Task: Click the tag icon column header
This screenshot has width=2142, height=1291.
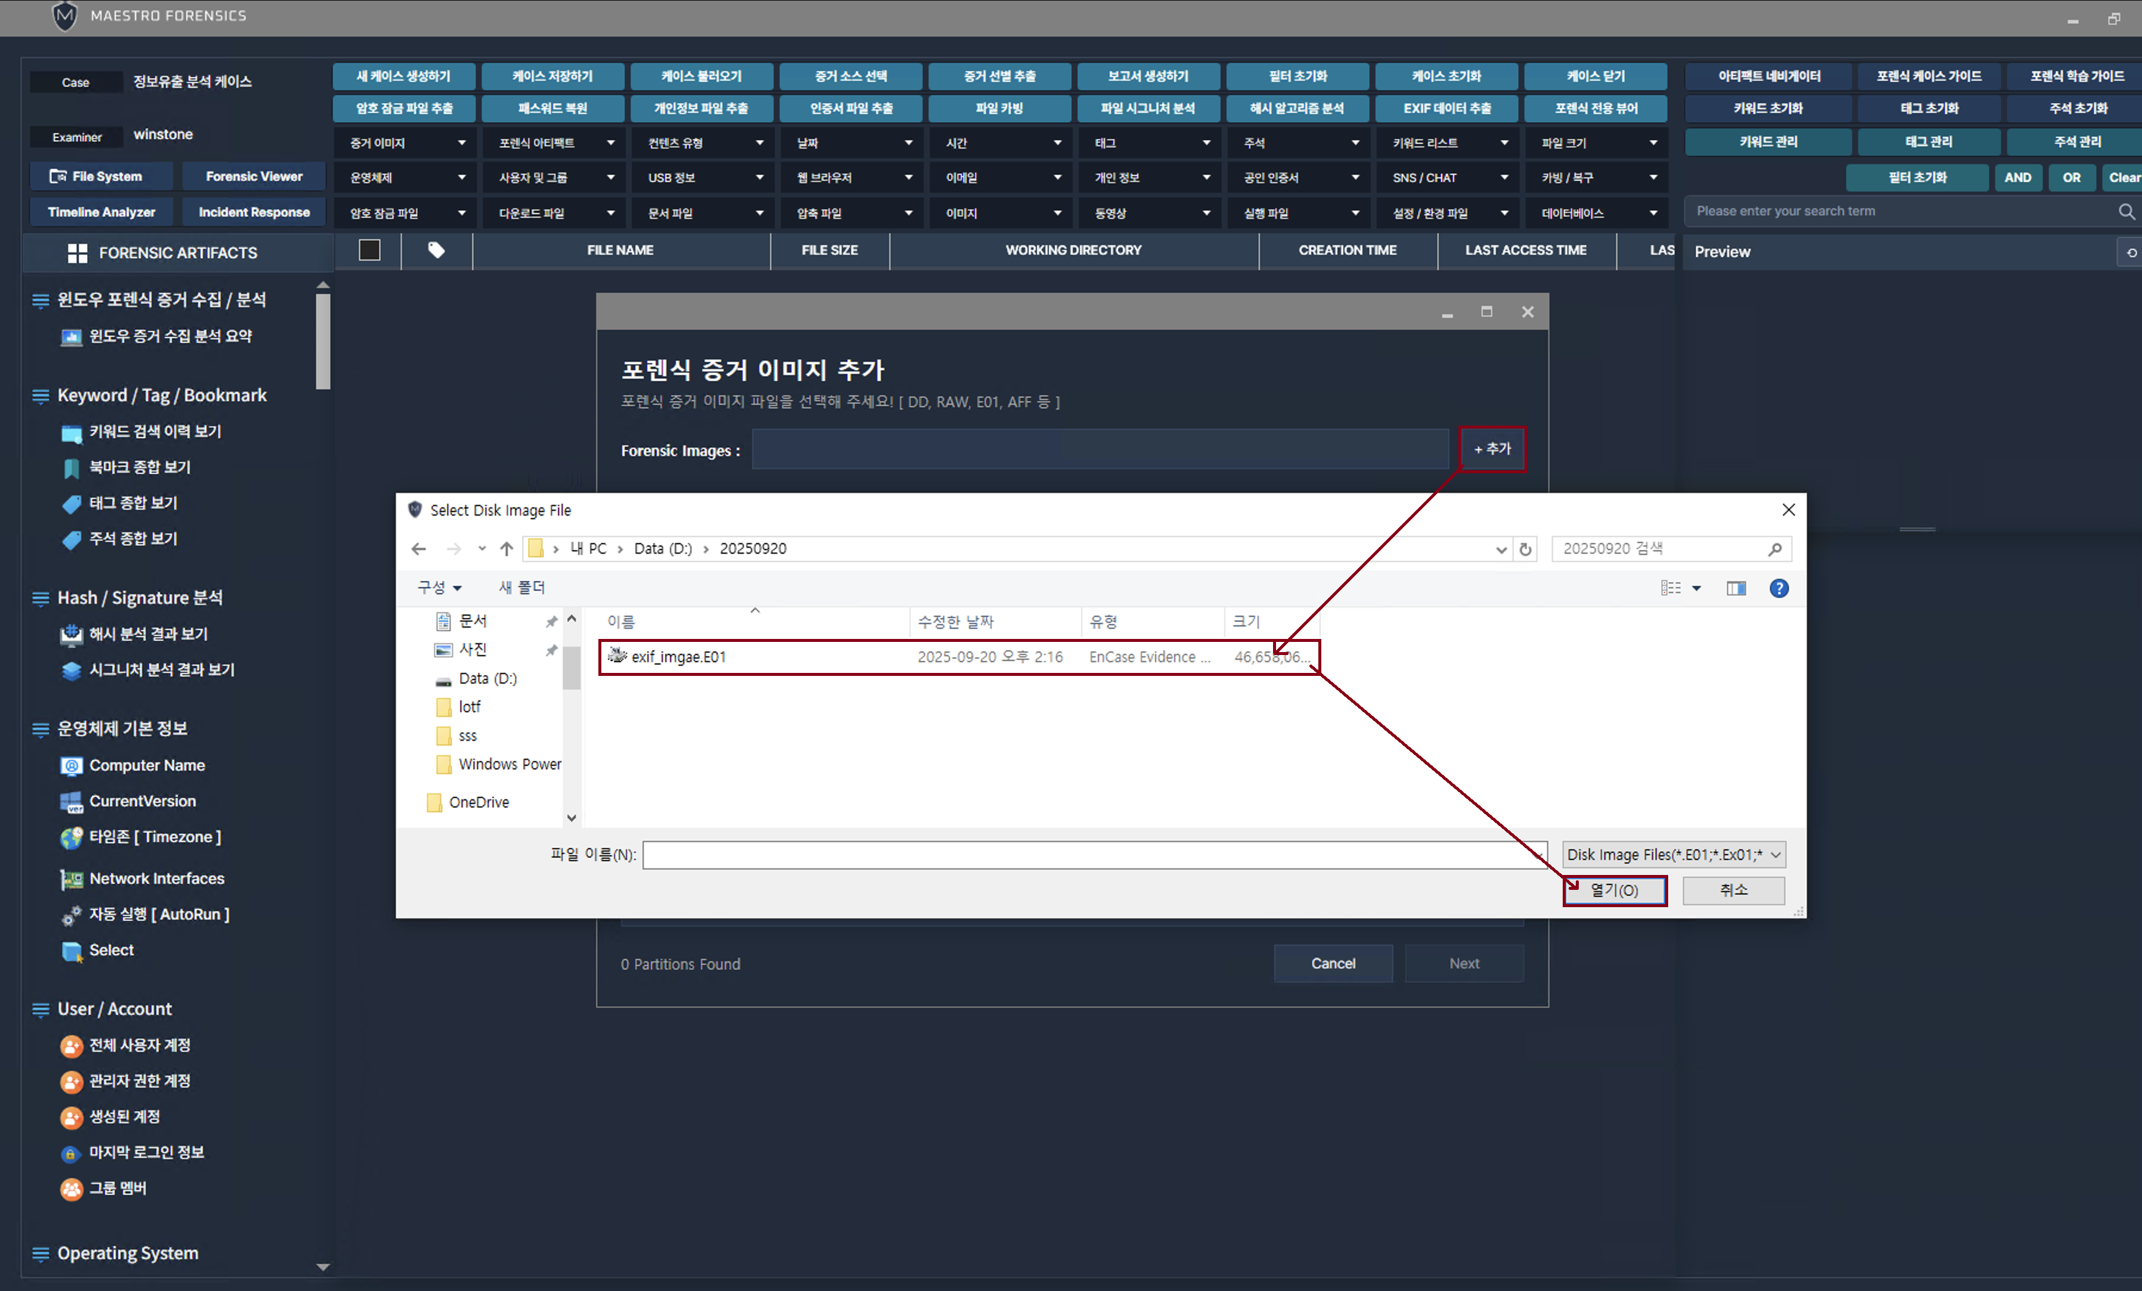Action: [436, 250]
